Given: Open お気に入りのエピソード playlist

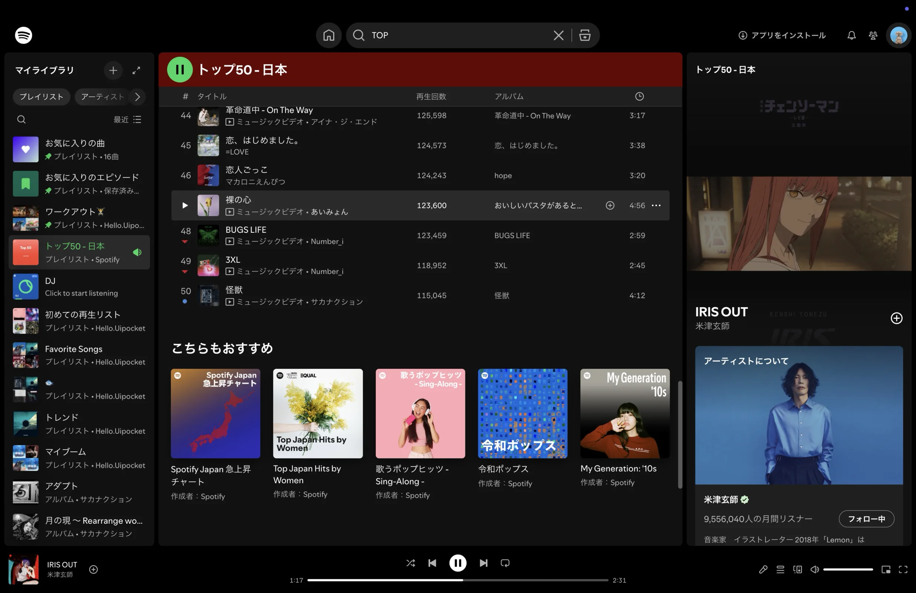Looking at the screenshot, I should coord(79,184).
